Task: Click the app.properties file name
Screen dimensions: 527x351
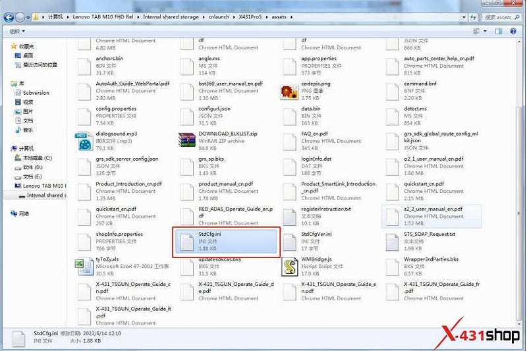Action: point(319,59)
